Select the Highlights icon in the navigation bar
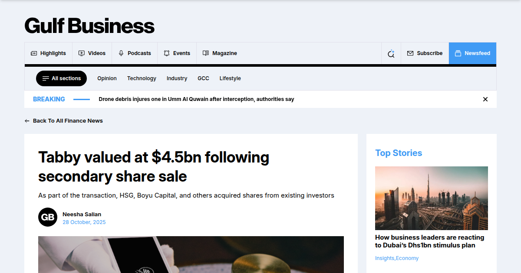Viewport: 521px width, 273px height. click(34, 53)
